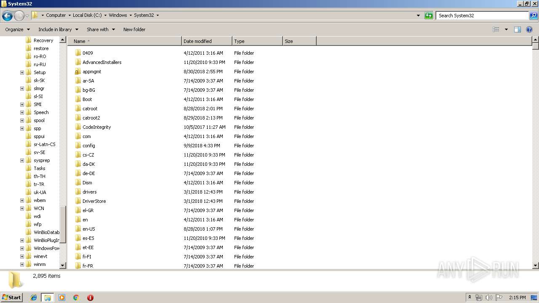
Task: Open the view options dropdown arrow
Action: [506, 29]
